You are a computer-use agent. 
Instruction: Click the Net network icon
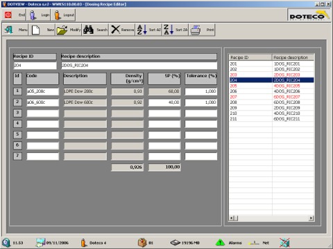tap(254, 243)
